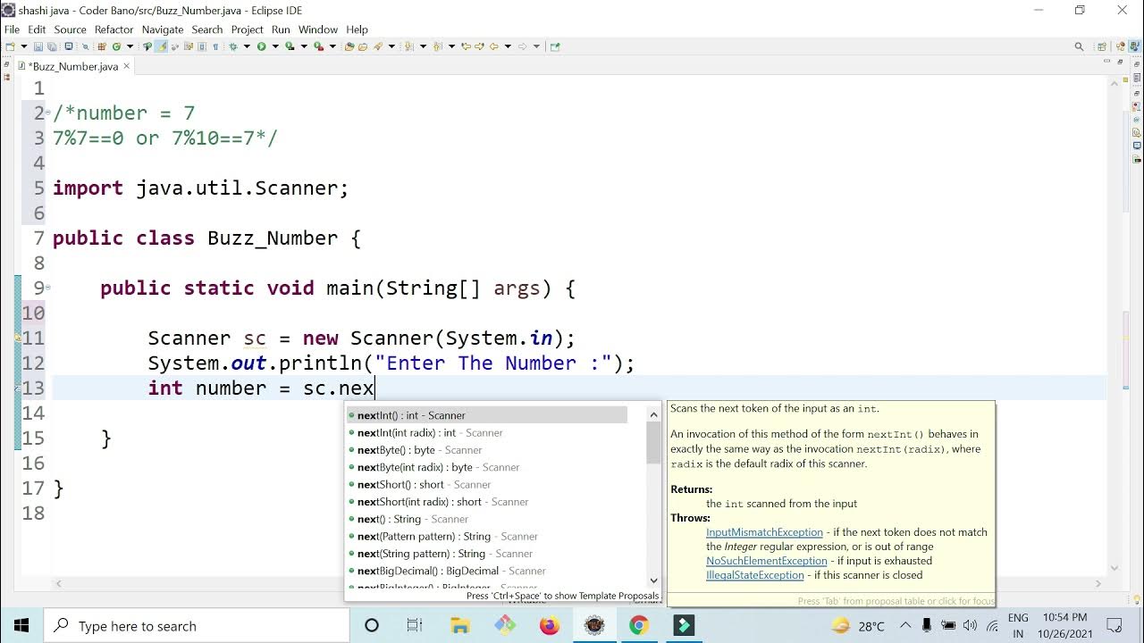Click the Open Type toolbar icon
Screen dimensions: 1144x643
(x=349, y=46)
